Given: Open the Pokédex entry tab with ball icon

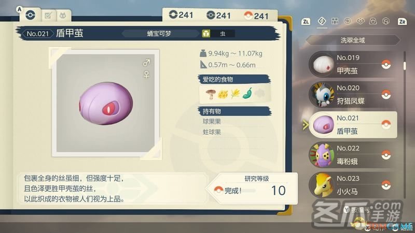Looking at the screenshot, I should 30,15.
